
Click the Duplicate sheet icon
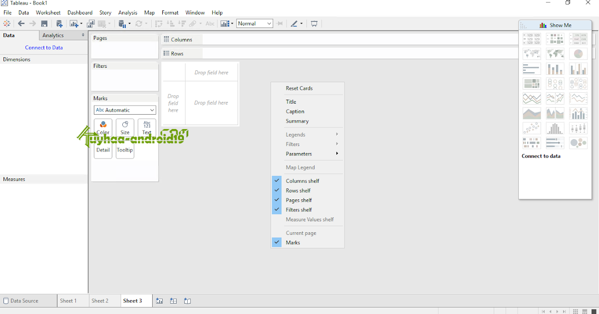(91, 23)
